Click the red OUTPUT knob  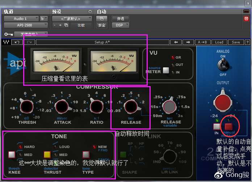pos(223,102)
